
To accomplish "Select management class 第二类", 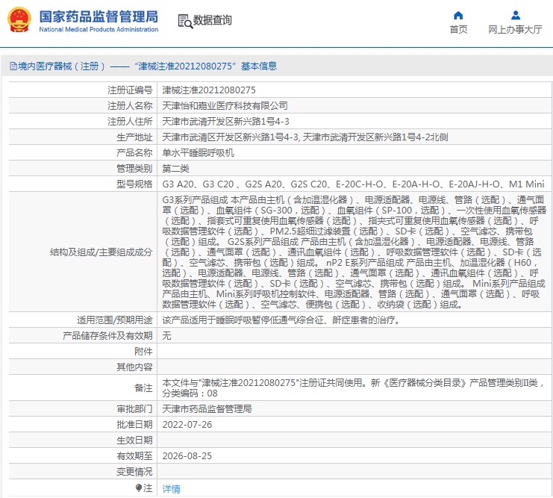I will [175, 168].
